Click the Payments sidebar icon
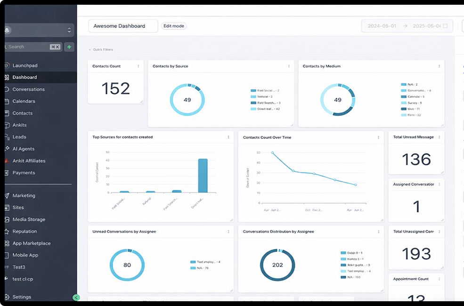Image resolution: width=464 pixels, height=306 pixels. click(x=7, y=173)
